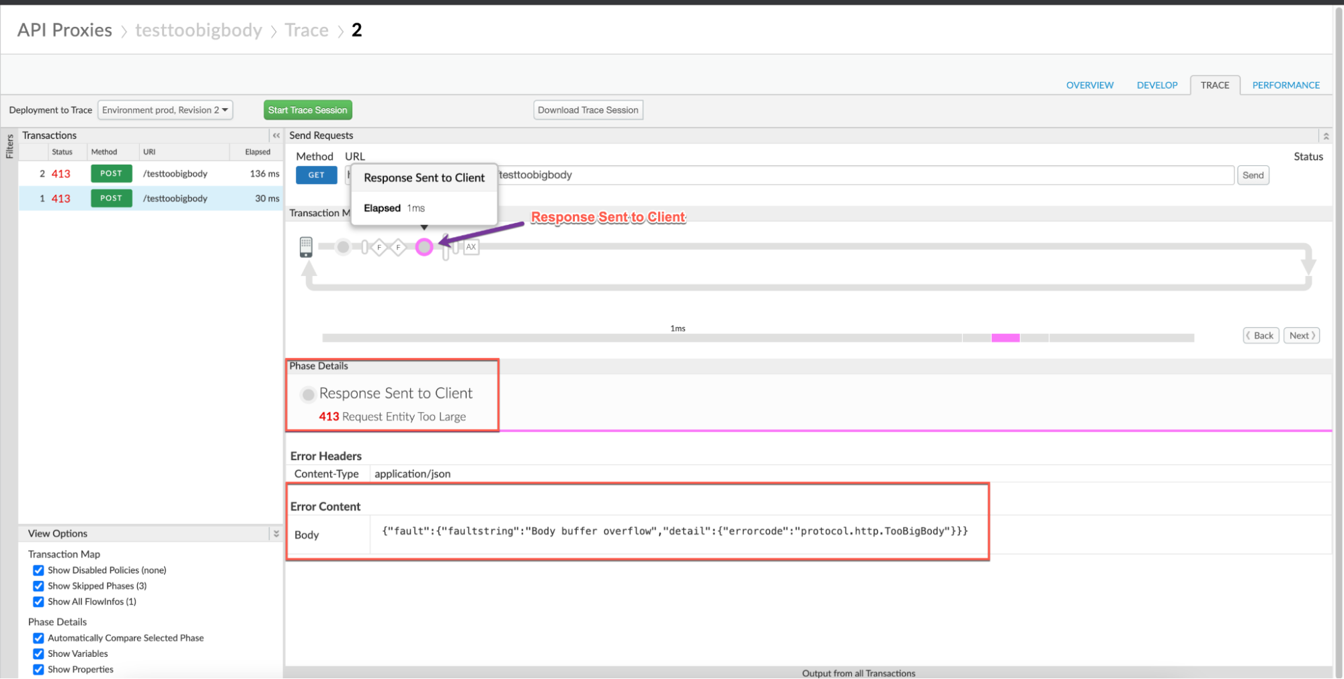This screenshot has width=1344, height=679.
Task: Select the second F flow diamond icon
Action: pyautogui.click(x=398, y=247)
